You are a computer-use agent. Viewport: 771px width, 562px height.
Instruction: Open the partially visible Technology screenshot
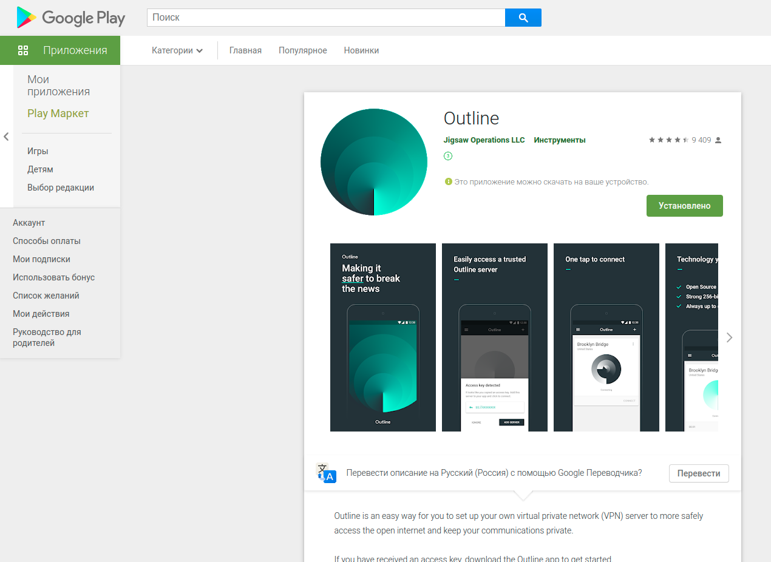[x=691, y=337]
